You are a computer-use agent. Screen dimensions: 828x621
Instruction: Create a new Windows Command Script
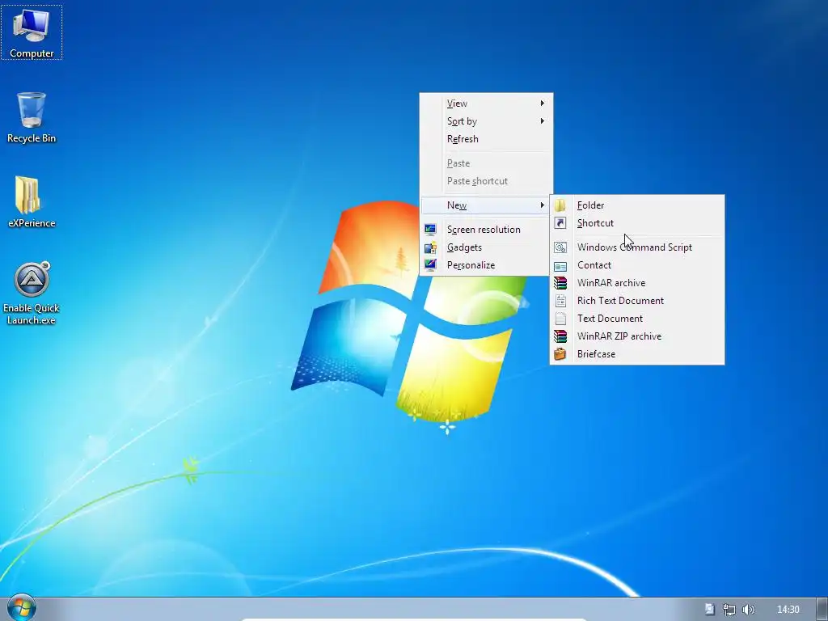(637, 247)
